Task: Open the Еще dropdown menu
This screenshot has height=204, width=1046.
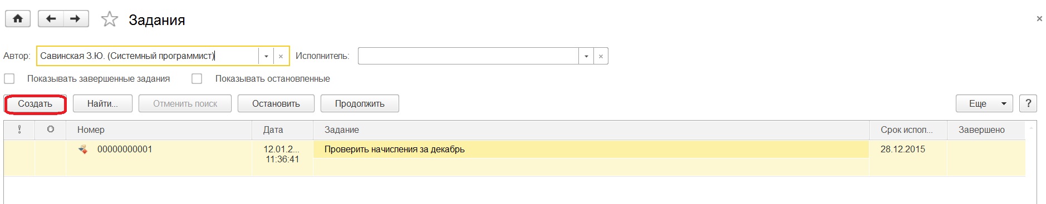Action: (984, 103)
